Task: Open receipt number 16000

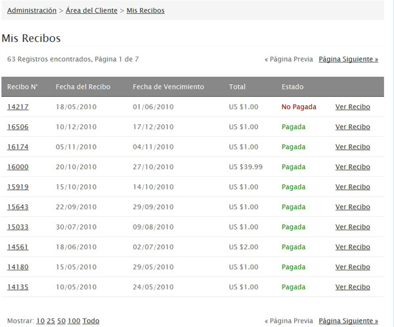Action: point(18,167)
